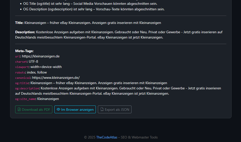Click the url meta tag label
Viewport: 241px width, 142px height.
[18, 56]
